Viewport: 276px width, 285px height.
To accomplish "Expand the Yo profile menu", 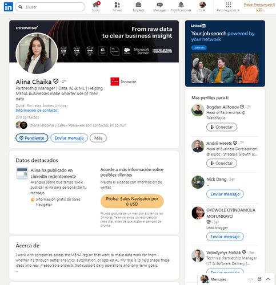I will click(202, 7).
